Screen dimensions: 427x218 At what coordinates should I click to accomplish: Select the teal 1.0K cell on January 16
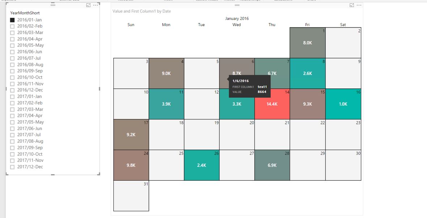343,104
